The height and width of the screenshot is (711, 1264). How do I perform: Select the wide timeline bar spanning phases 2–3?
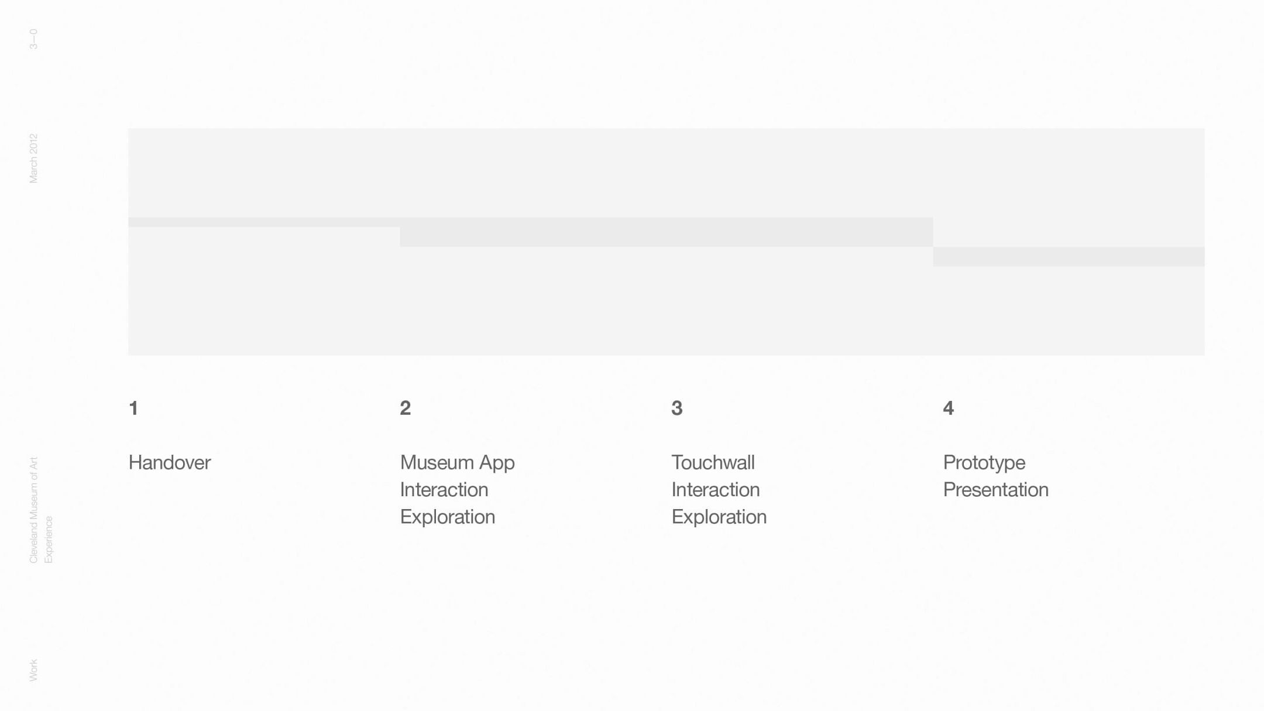(666, 232)
